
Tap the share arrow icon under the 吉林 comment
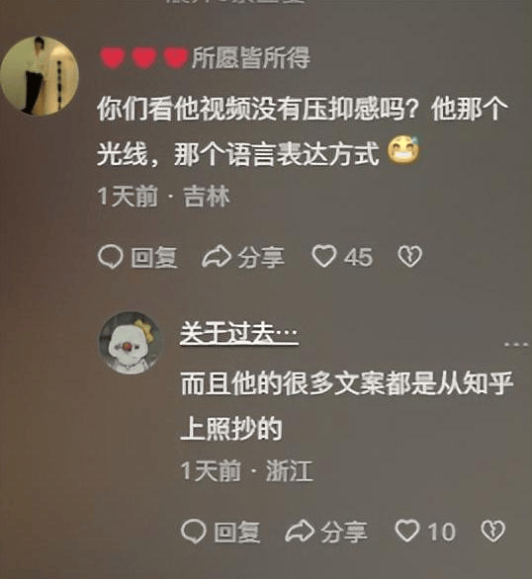click(217, 257)
